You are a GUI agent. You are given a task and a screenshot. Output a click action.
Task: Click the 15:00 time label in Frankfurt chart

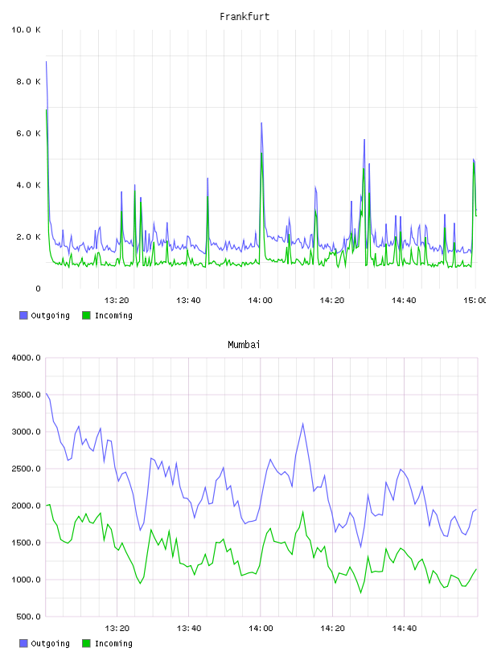[x=475, y=301]
